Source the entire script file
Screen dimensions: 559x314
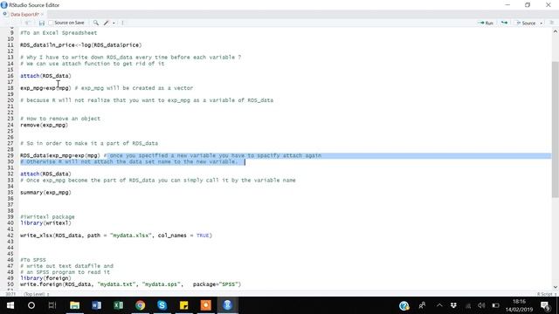(526, 23)
